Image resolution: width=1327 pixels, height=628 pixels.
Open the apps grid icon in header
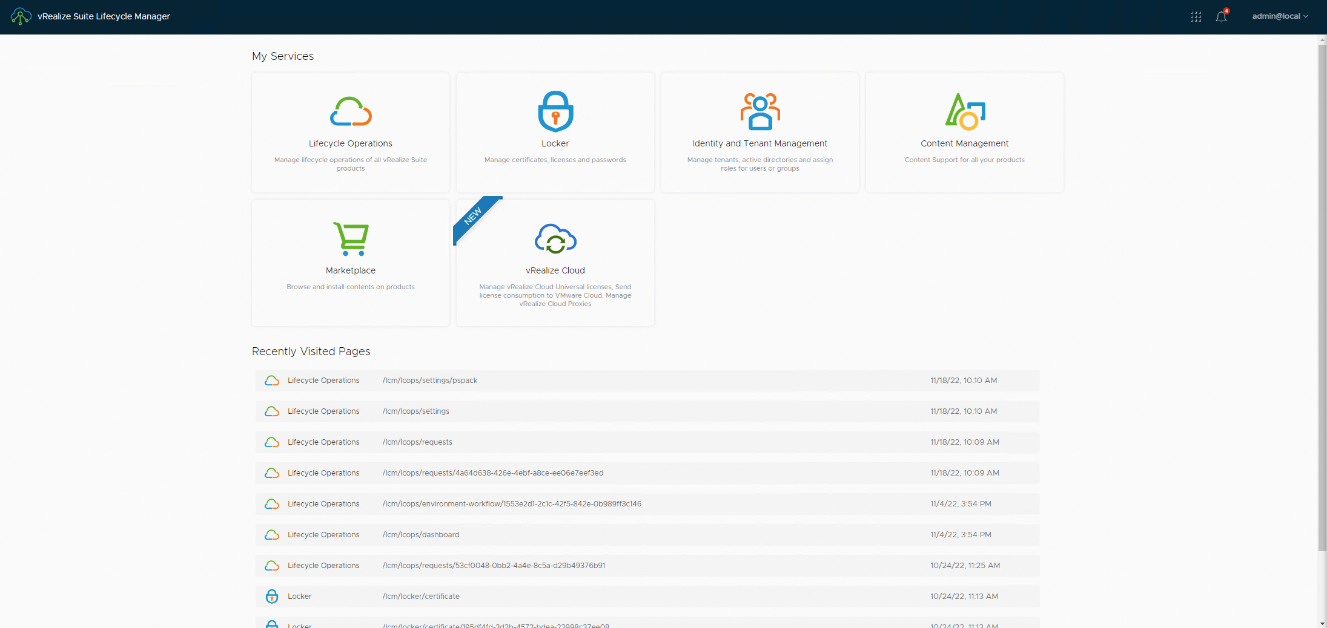pyautogui.click(x=1196, y=17)
